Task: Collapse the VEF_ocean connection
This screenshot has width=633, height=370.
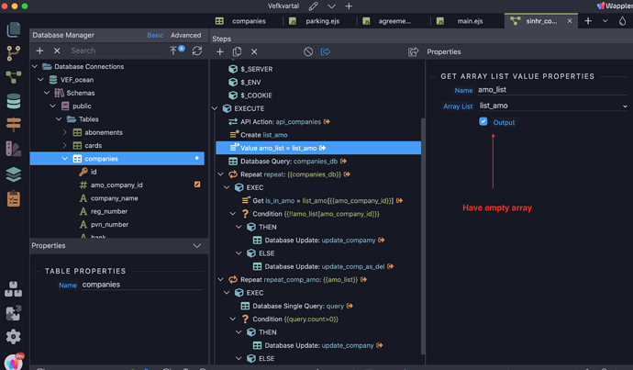Action: (40, 80)
